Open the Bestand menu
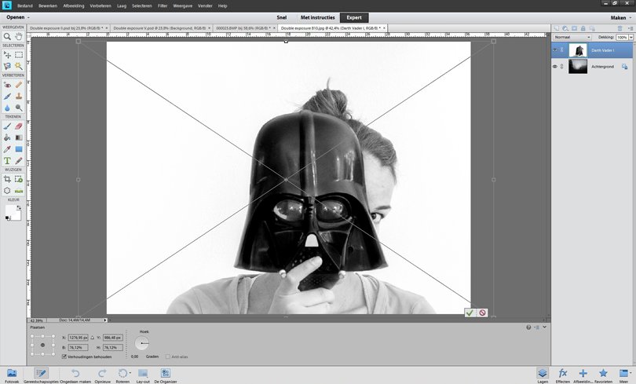 pyautogui.click(x=25, y=6)
